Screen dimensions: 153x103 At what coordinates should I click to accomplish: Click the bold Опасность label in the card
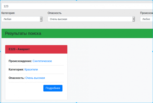(x=17, y=78)
